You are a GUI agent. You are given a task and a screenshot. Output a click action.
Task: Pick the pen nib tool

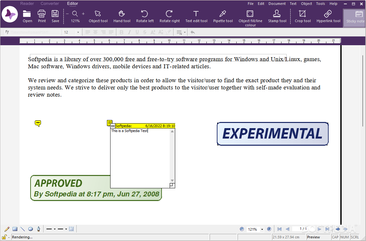(x=38, y=229)
